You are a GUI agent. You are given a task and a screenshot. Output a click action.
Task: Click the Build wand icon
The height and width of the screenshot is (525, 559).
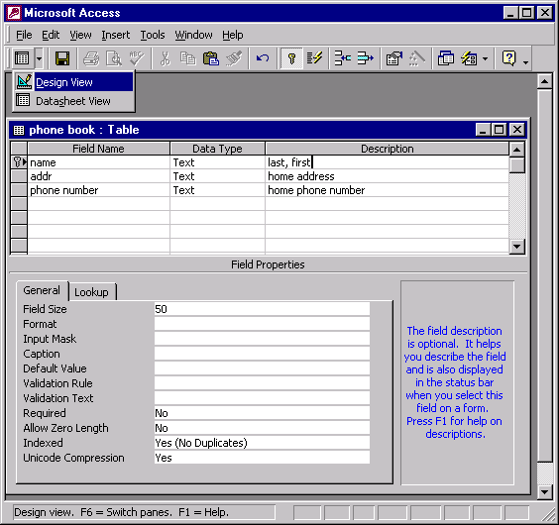coord(417,58)
